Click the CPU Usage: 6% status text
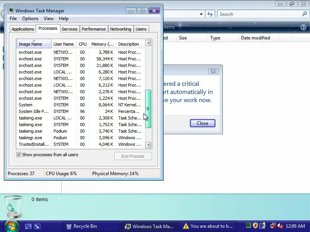The image size is (310, 232). (61, 174)
